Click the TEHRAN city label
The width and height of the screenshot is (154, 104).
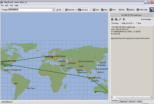tap(72, 63)
